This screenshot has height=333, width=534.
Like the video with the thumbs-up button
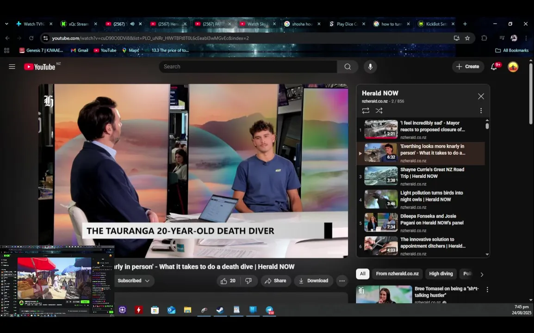(228, 281)
